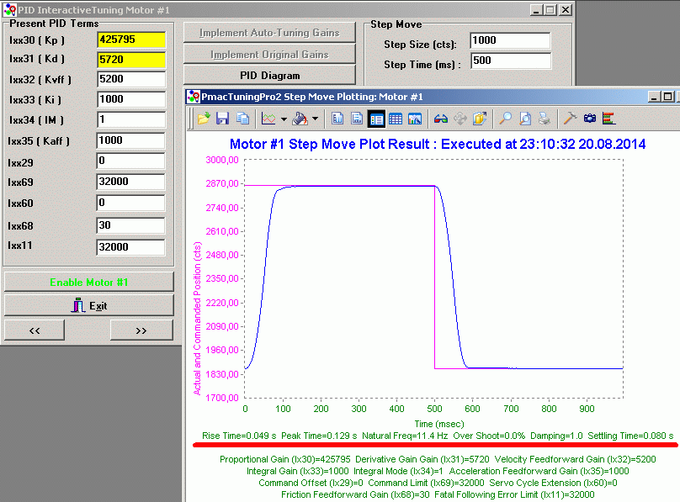The image size is (680, 502).
Task: Click Step Time (ms) input field
Action: (511, 61)
